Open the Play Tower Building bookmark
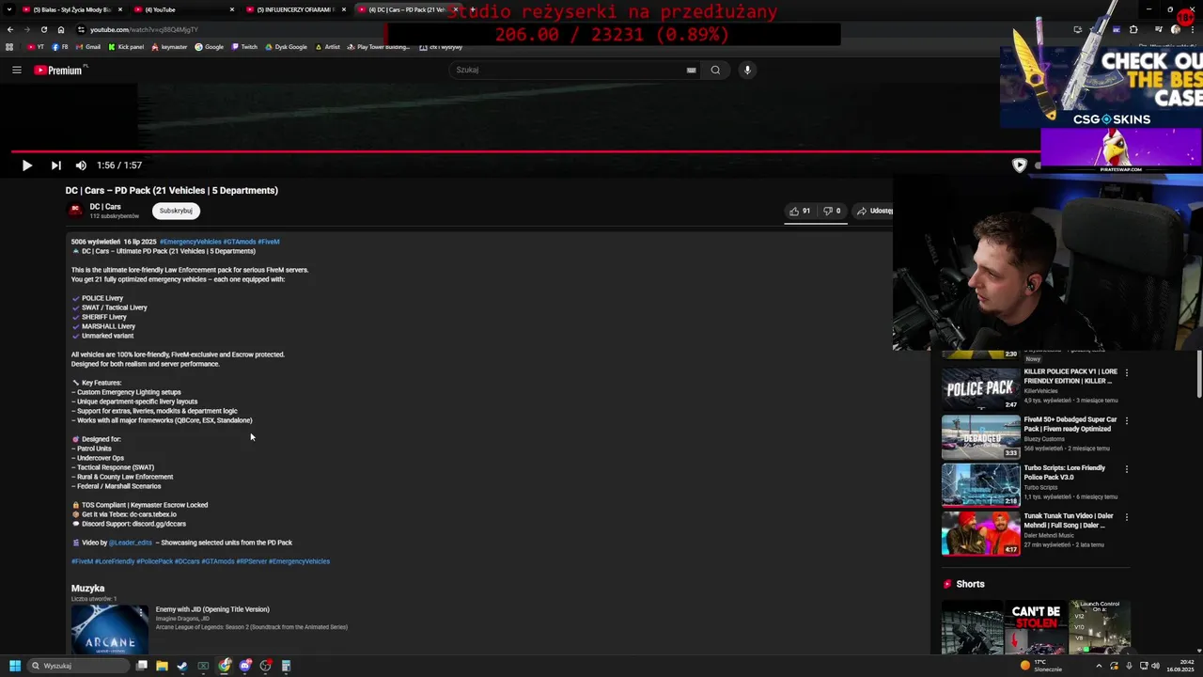 [x=379, y=47]
